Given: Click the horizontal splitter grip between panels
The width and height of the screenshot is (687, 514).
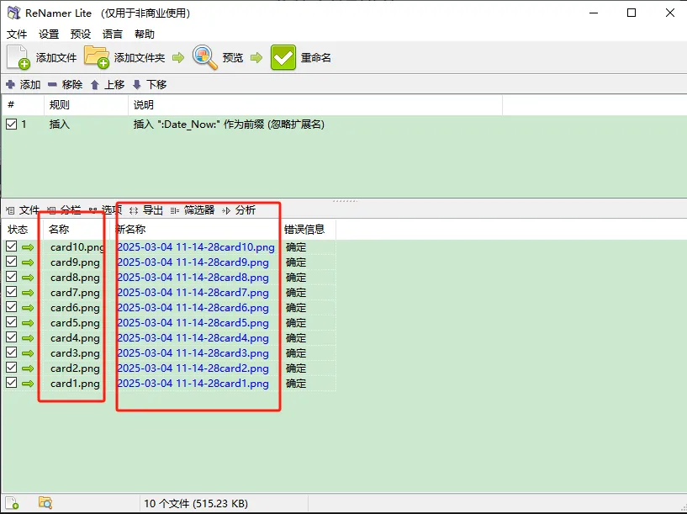Looking at the screenshot, I should click(x=346, y=201).
